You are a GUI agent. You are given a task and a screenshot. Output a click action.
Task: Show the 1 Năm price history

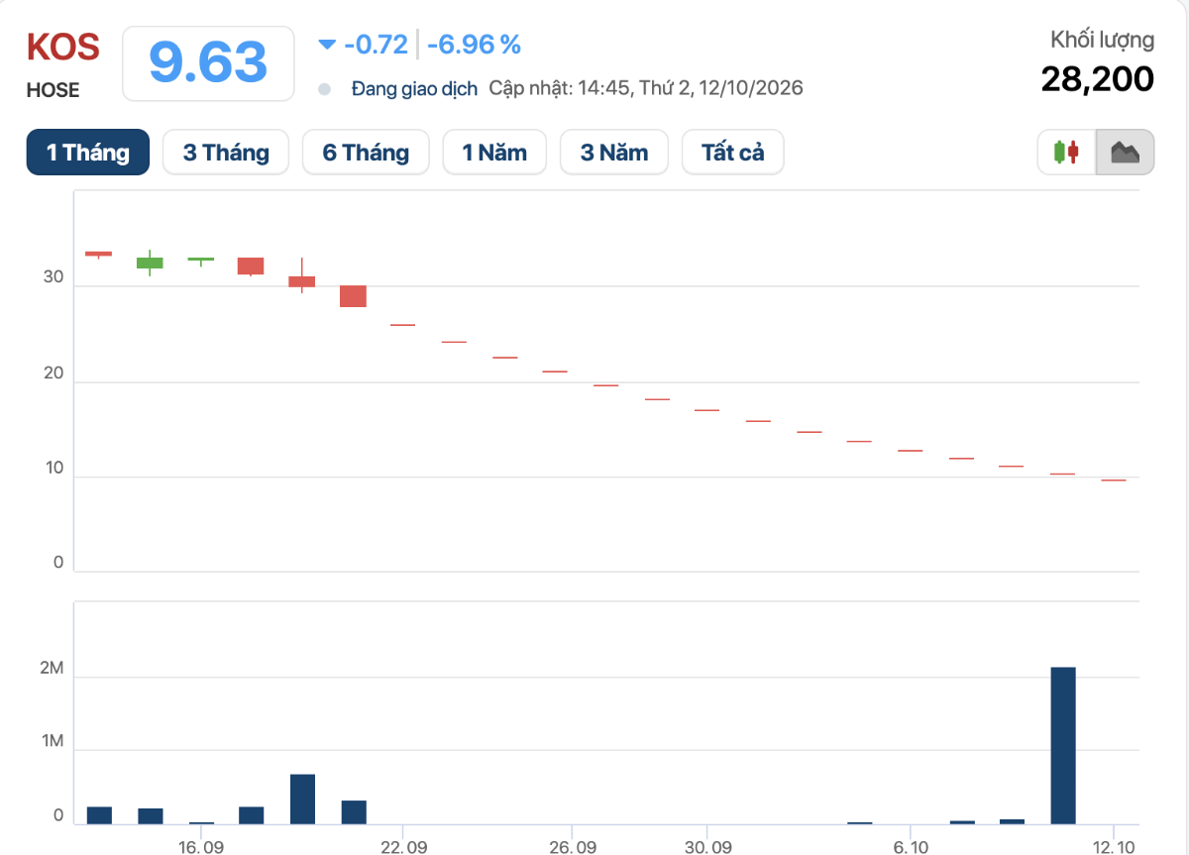494,153
